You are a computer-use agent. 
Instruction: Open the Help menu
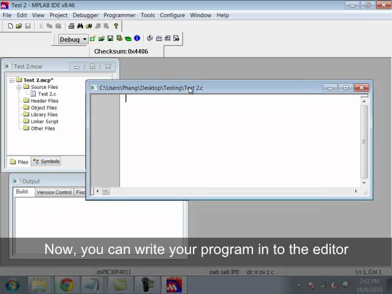pos(223,15)
